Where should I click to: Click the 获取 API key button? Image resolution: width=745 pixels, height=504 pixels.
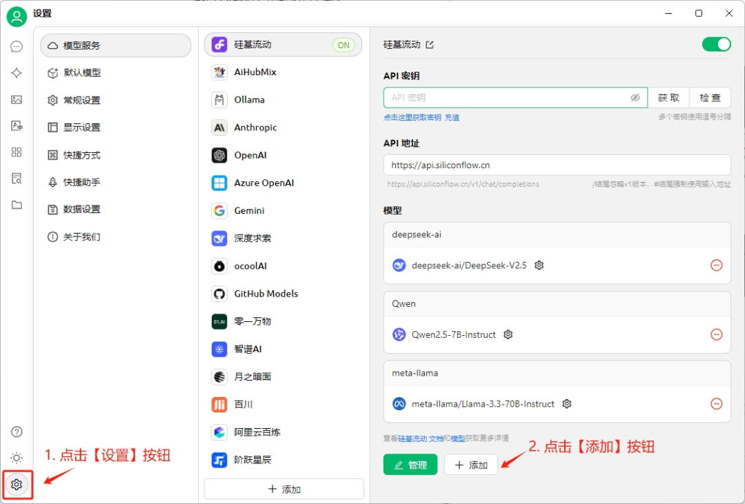click(668, 98)
